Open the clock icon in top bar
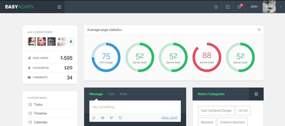 [x=216, y=7]
